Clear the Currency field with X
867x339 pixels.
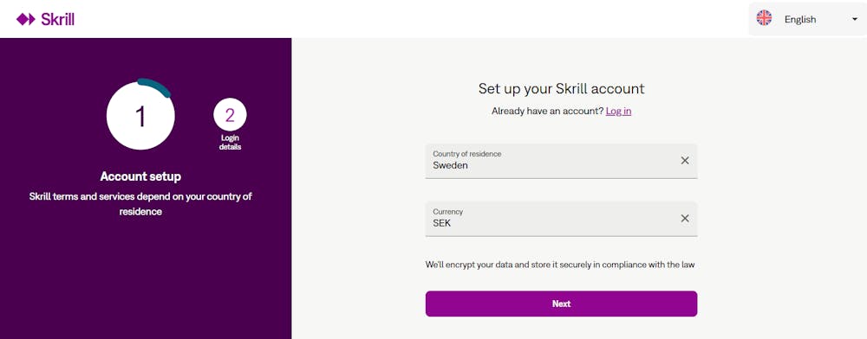(x=685, y=218)
